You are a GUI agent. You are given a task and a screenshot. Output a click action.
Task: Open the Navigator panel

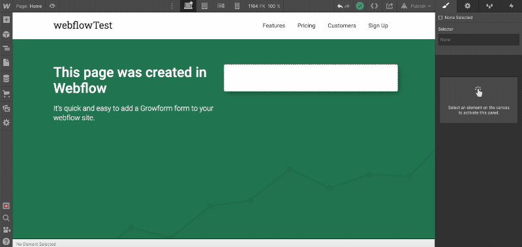point(6,48)
